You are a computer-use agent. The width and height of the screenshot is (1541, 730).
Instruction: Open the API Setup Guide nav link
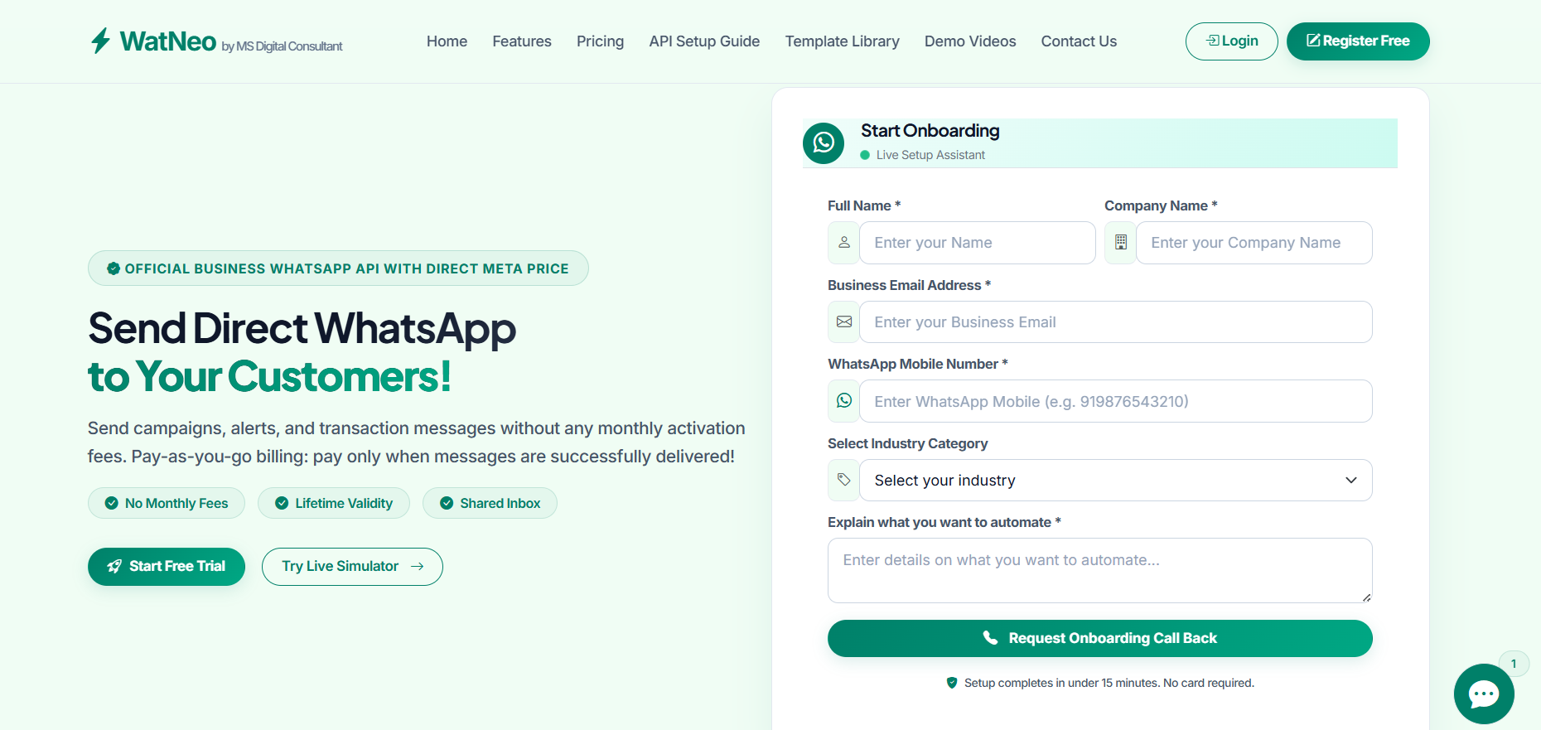[x=704, y=41]
